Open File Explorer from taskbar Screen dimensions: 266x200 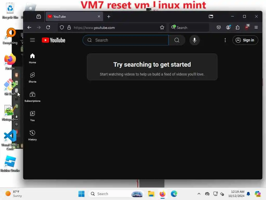coord(151,194)
